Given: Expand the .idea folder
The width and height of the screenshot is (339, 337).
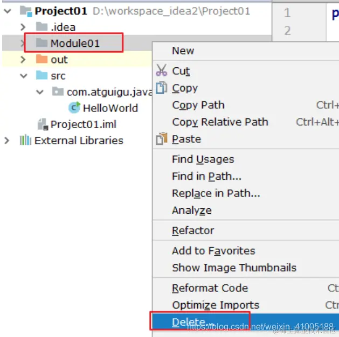Looking at the screenshot, I should [23, 27].
